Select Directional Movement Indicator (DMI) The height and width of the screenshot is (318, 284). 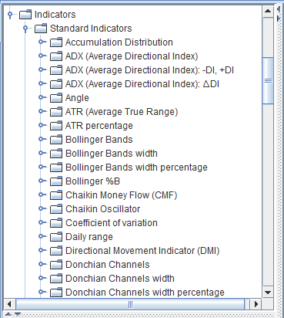(142, 251)
